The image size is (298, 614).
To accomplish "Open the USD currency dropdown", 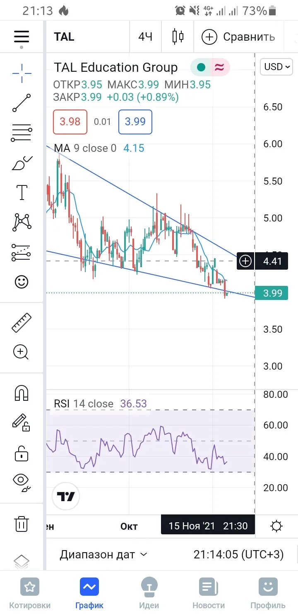I will point(276,67).
